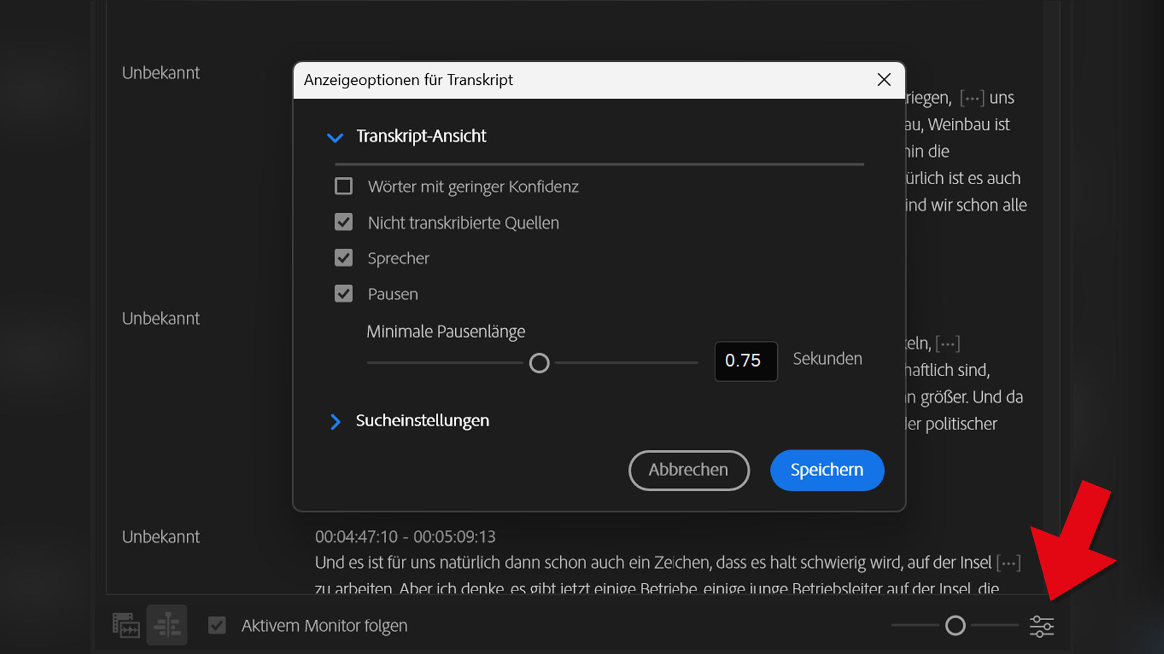Toggle the sequence transcript view icon
This screenshot has width=1164, height=654.
(x=167, y=626)
